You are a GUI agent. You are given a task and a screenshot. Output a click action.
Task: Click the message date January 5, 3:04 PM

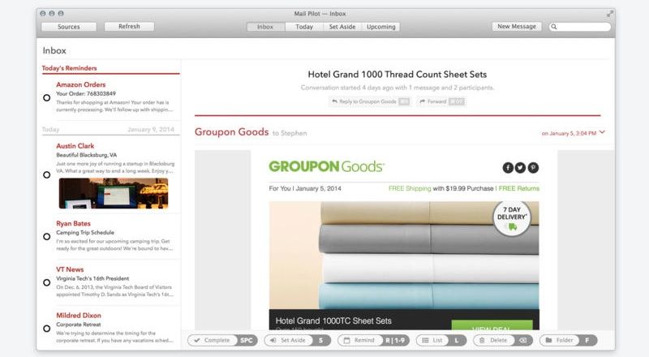[569, 133]
